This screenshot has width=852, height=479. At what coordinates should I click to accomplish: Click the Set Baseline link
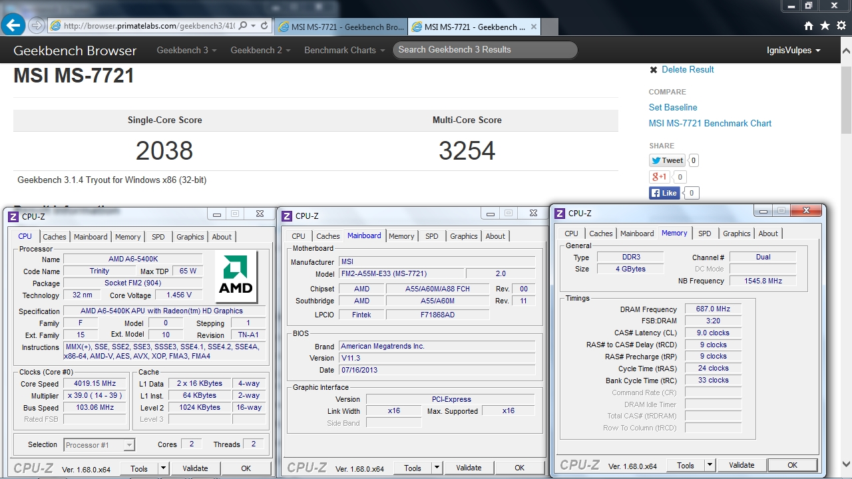click(x=673, y=107)
